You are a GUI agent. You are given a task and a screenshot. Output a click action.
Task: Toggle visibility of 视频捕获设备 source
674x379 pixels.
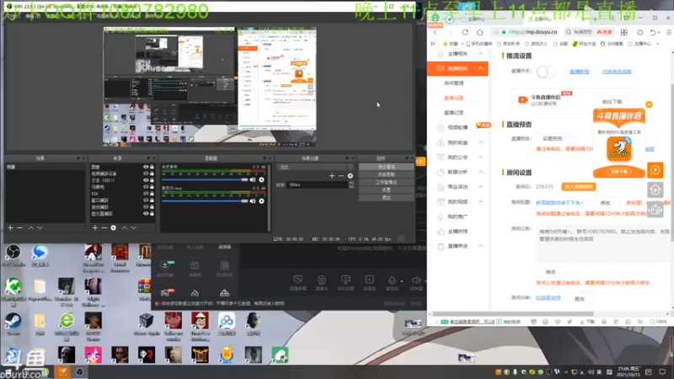click(146, 173)
